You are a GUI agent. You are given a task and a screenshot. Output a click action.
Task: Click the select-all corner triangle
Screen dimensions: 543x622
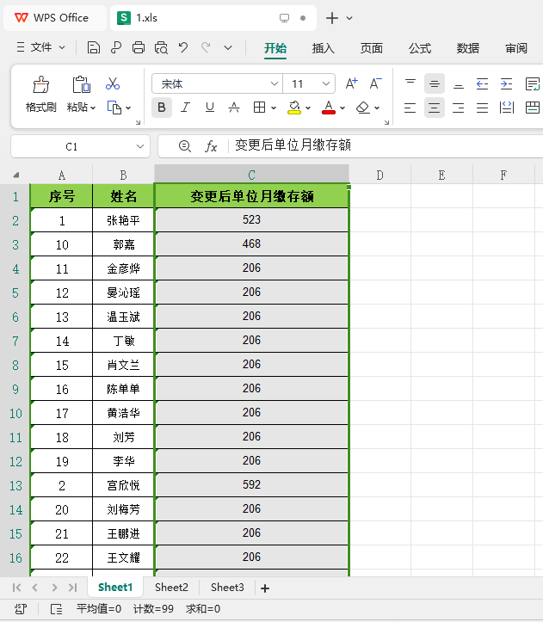coord(15,175)
